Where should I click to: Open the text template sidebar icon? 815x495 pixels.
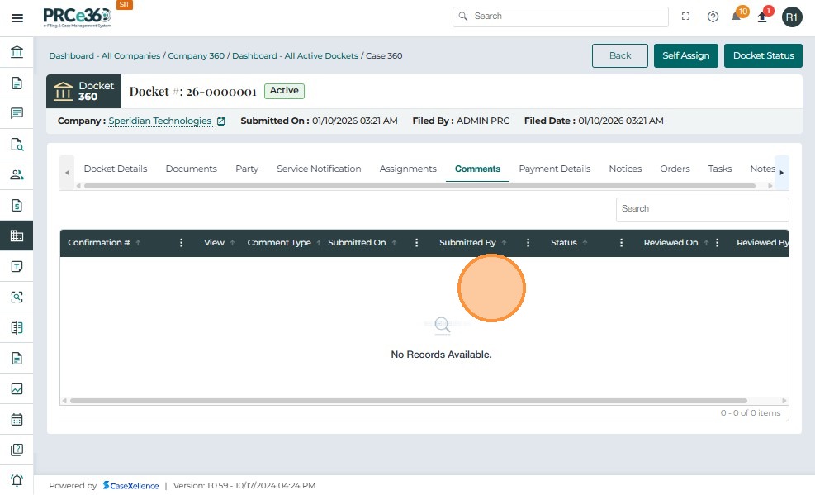(x=17, y=267)
